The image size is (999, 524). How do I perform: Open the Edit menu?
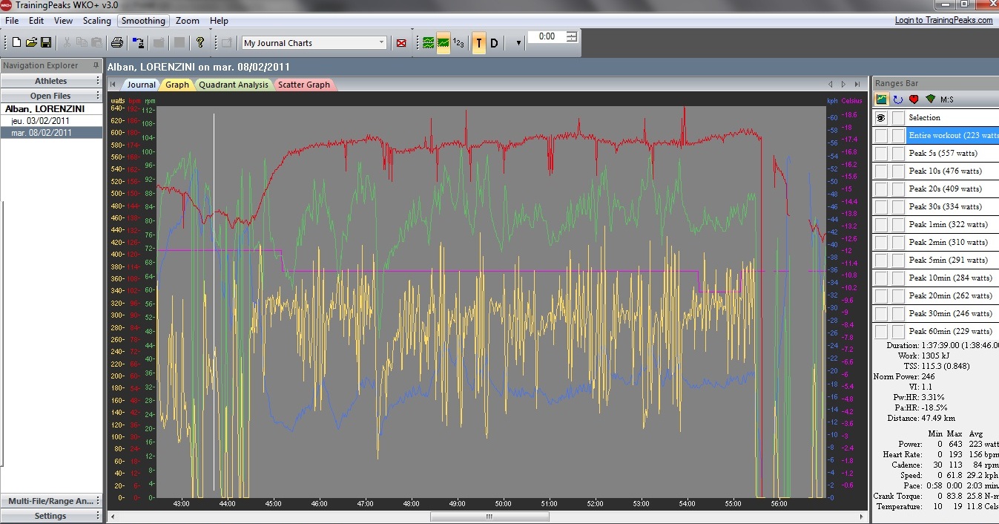36,21
